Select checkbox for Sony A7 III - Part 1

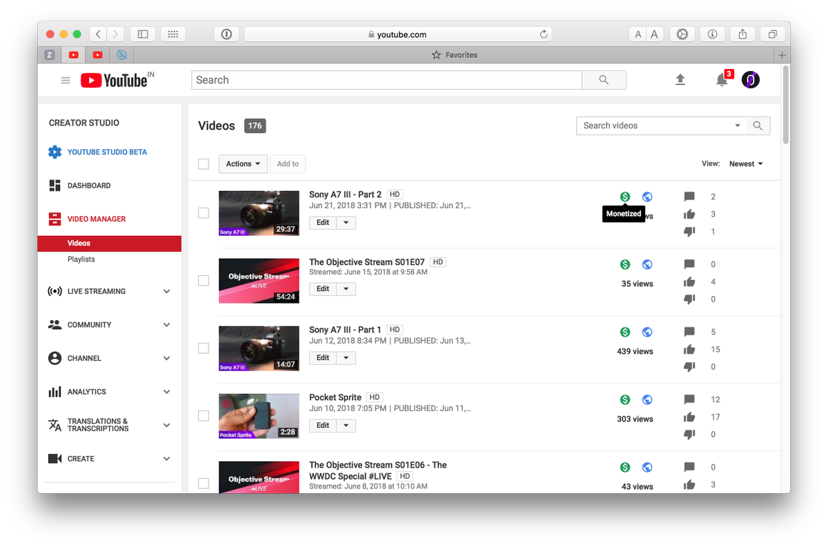[x=204, y=348]
